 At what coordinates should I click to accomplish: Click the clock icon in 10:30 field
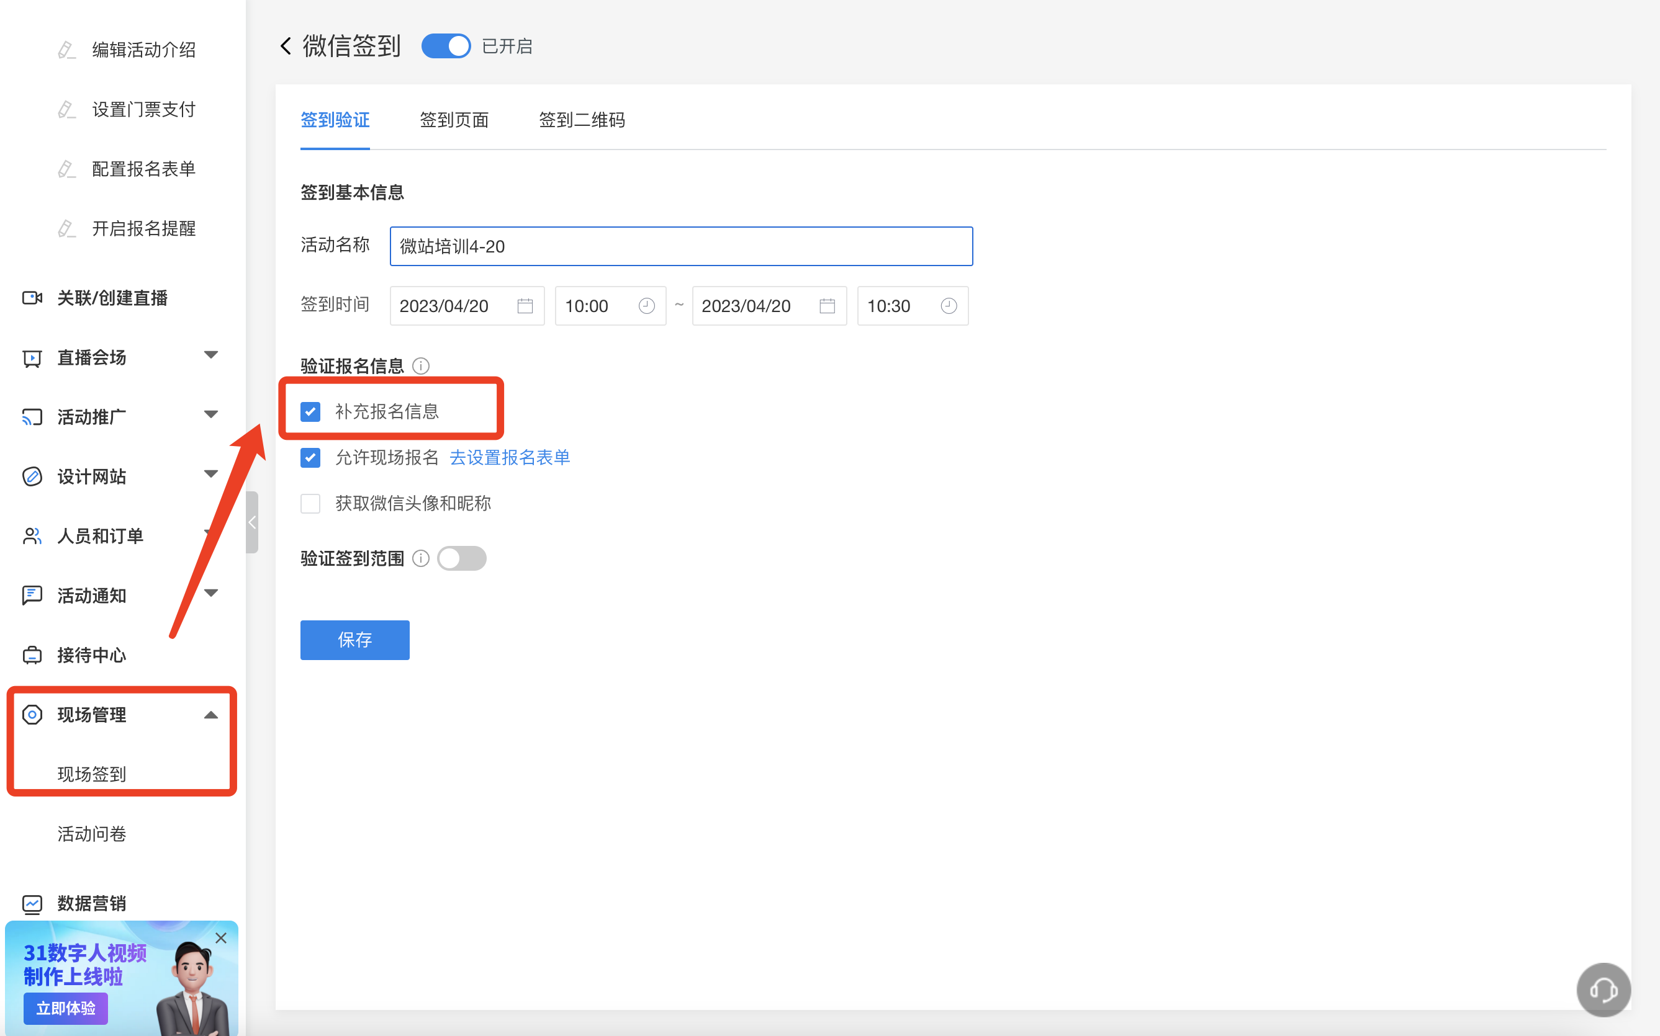pyautogui.click(x=949, y=306)
